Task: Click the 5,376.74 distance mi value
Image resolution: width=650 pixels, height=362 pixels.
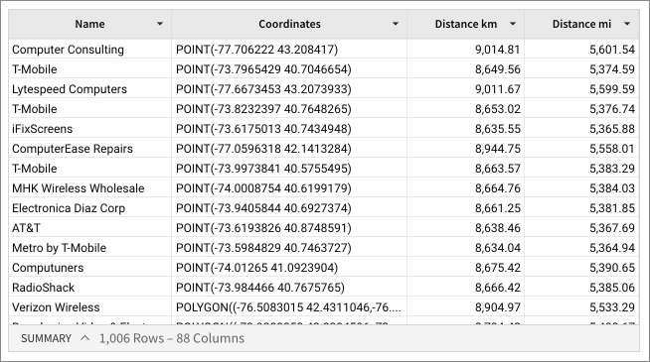Action: tap(612, 109)
